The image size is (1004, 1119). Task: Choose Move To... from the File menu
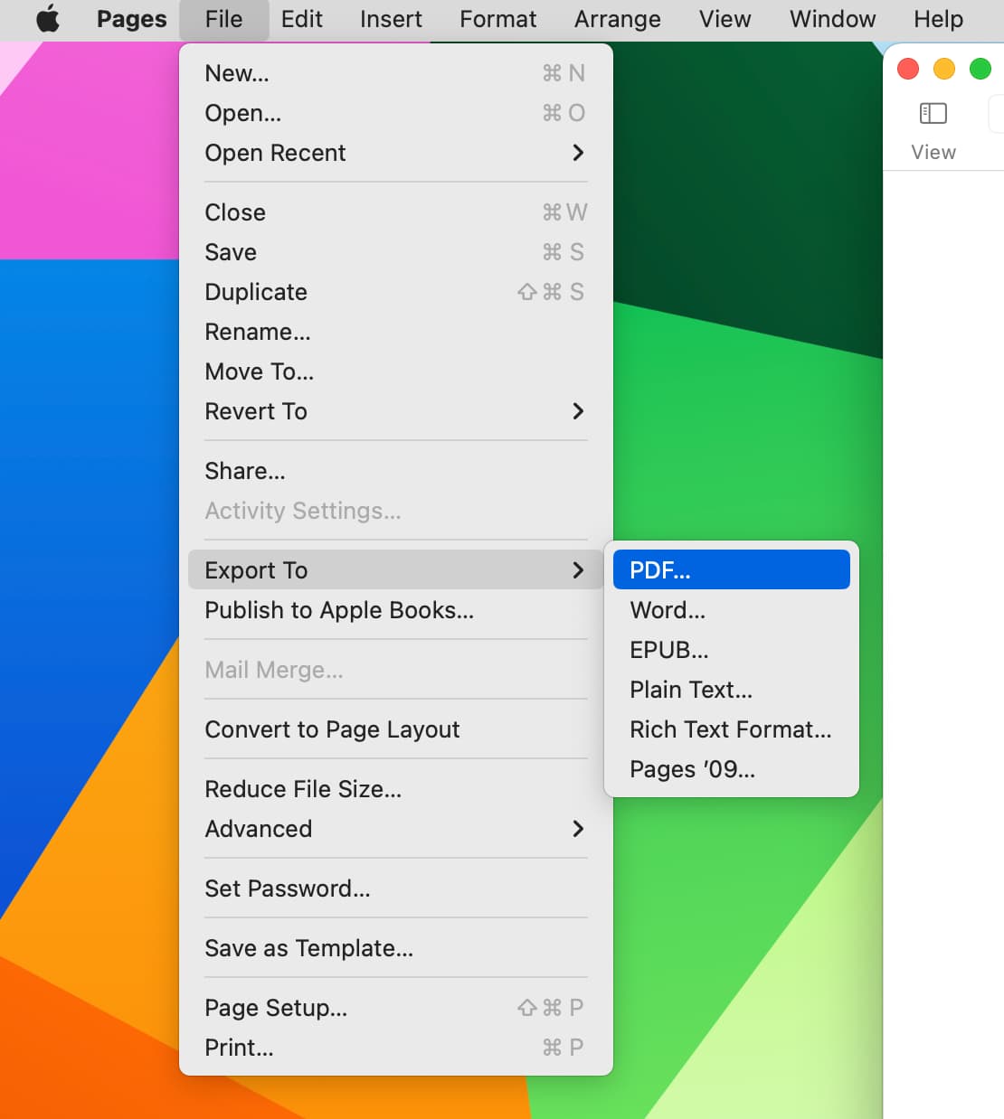(396, 371)
